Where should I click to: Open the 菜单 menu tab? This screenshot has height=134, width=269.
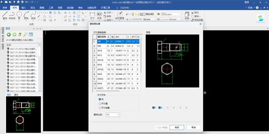coord(5,8)
